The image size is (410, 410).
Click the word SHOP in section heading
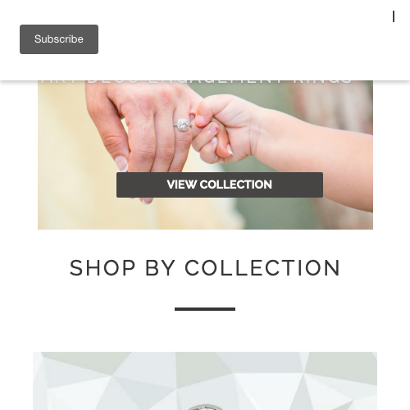[102, 268]
